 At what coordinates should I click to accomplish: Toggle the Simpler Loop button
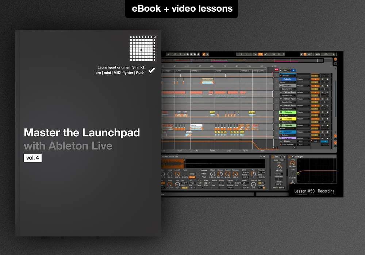[192, 174]
